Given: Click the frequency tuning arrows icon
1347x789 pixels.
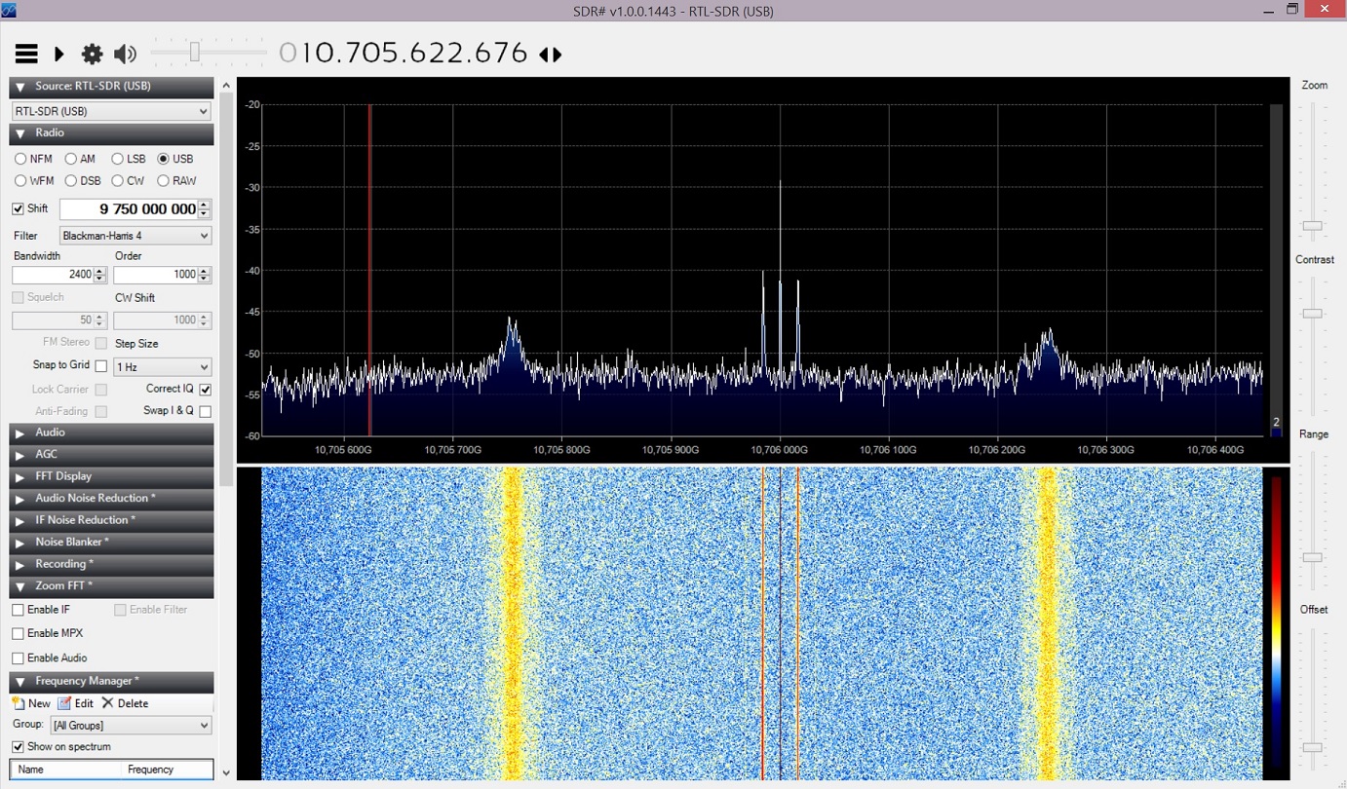Looking at the screenshot, I should [x=551, y=56].
